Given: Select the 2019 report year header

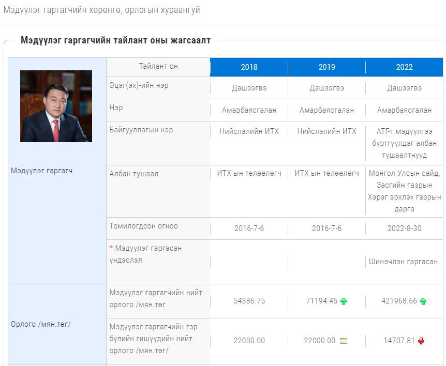Looking at the screenshot, I should tap(327, 67).
